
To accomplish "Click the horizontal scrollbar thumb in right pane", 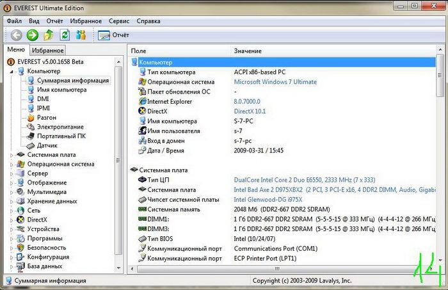I will [276, 269].
